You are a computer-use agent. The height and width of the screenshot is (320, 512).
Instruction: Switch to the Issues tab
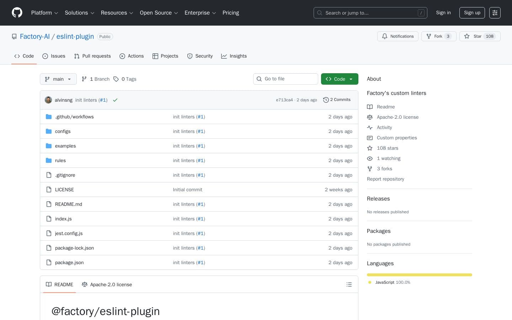point(54,56)
